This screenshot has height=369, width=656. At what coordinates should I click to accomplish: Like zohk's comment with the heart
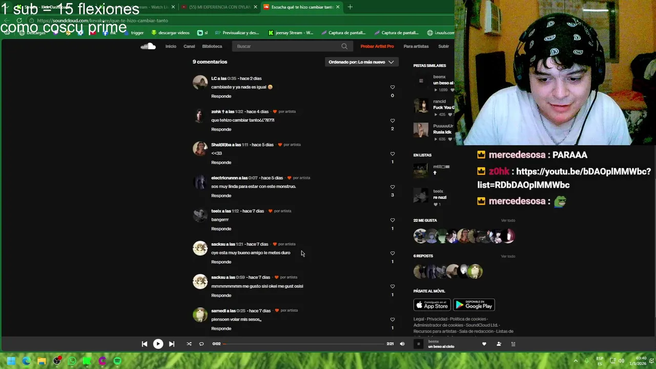393,120
